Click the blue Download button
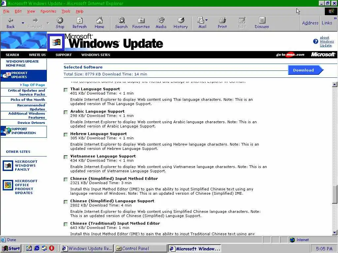 click(305, 70)
